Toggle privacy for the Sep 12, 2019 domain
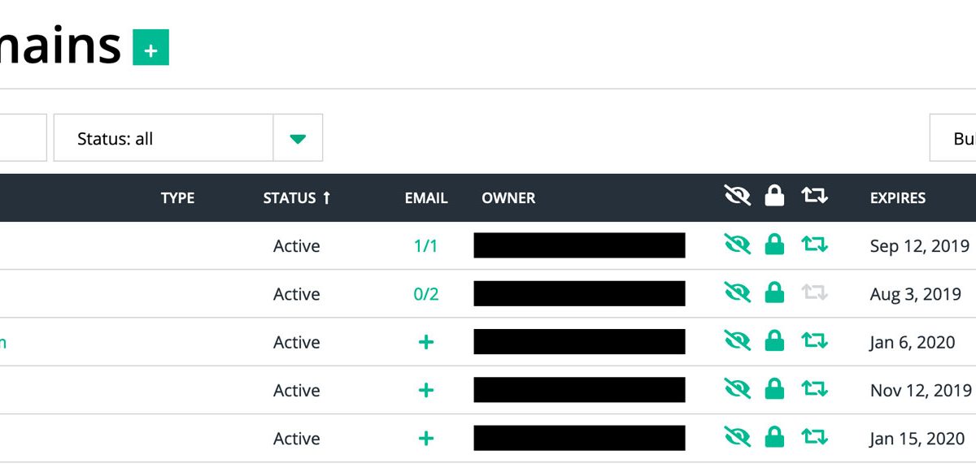This screenshot has width=976, height=472. pos(737,245)
